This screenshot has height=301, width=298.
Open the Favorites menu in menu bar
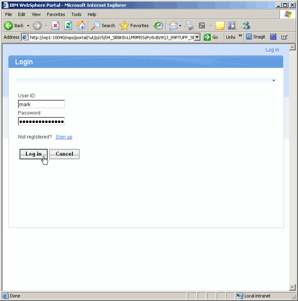(56, 14)
